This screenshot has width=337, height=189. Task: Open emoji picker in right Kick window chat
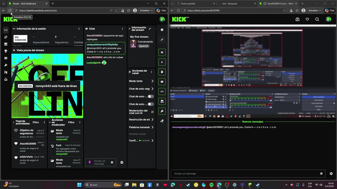click(x=321, y=174)
